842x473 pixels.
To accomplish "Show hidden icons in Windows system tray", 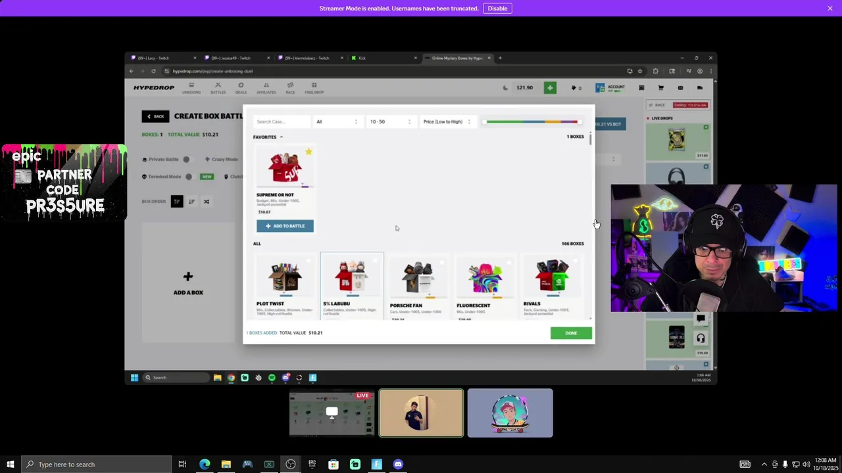I will (x=764, y=464).
